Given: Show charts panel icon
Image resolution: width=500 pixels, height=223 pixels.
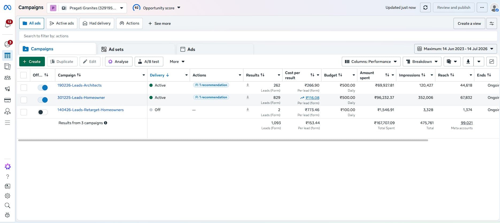Looking at the screenshot, I should click(x=492, y=62).
